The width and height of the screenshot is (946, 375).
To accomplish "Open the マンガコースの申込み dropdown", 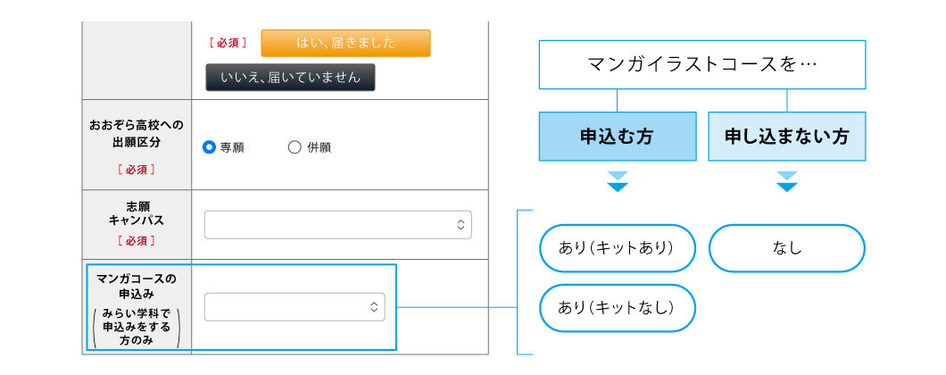I will click(x=295, y=307).
